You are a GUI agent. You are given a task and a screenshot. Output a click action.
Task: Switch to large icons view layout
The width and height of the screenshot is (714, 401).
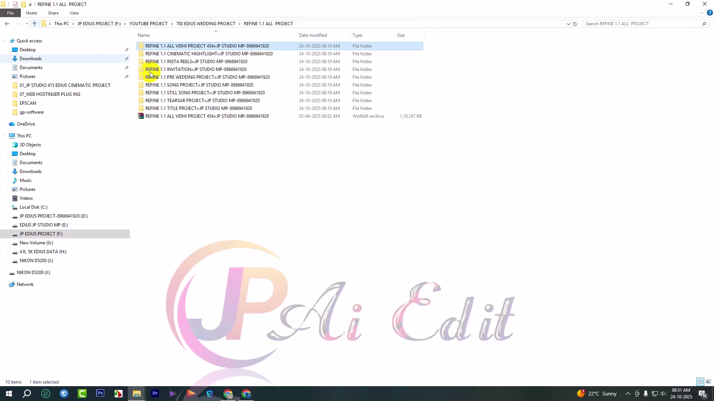pyautogui.click(x=708, y=382)
